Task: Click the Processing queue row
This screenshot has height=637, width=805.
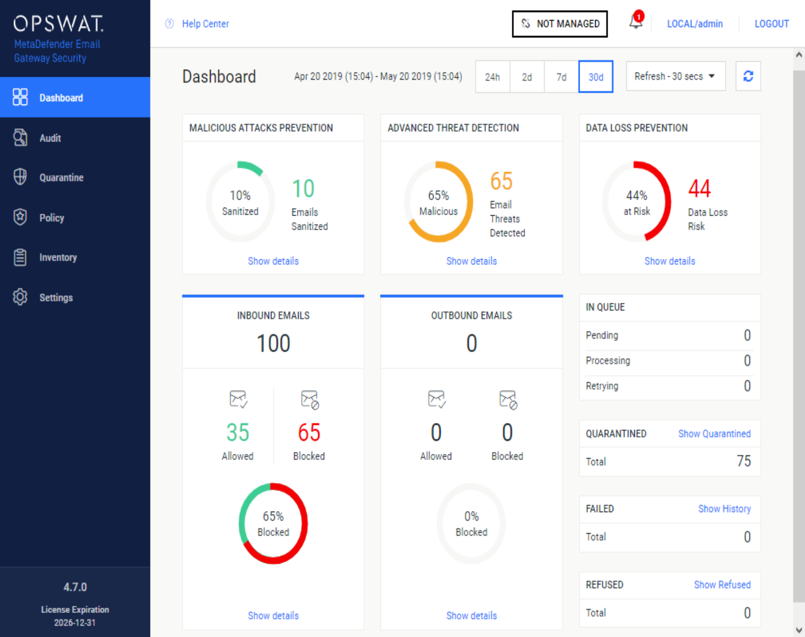Action: (x=669, y=361)
